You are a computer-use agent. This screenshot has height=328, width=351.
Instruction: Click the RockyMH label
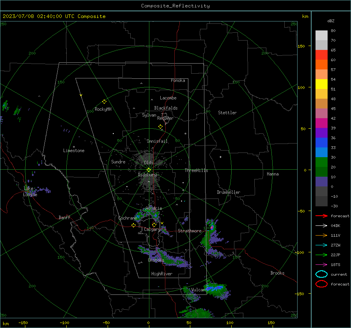click(x=103, y=109)
